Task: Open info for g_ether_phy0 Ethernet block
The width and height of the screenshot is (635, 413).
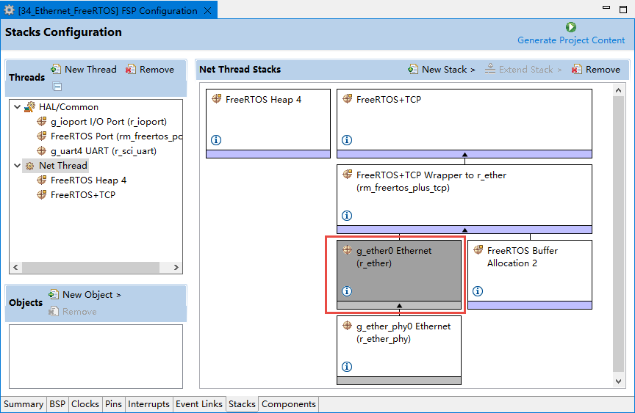Action: pos(347,367)
